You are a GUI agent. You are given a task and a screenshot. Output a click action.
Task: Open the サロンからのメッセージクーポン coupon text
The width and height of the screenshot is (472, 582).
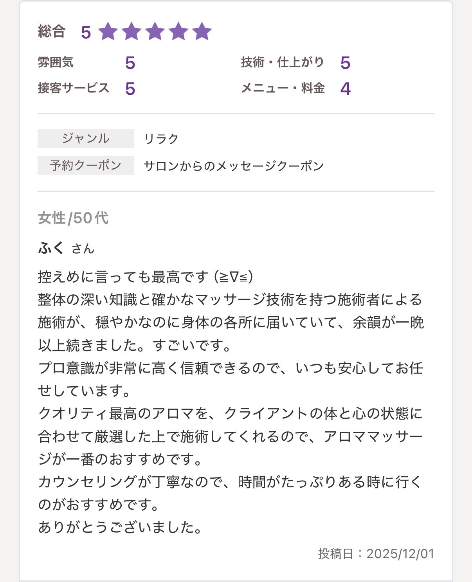[234, 166]
